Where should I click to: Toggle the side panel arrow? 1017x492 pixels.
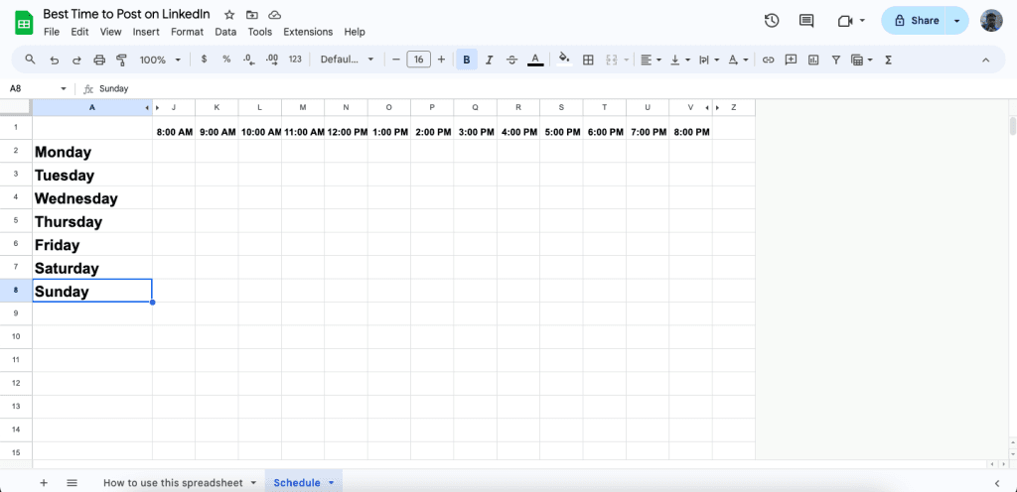click(x=997, y=483)
